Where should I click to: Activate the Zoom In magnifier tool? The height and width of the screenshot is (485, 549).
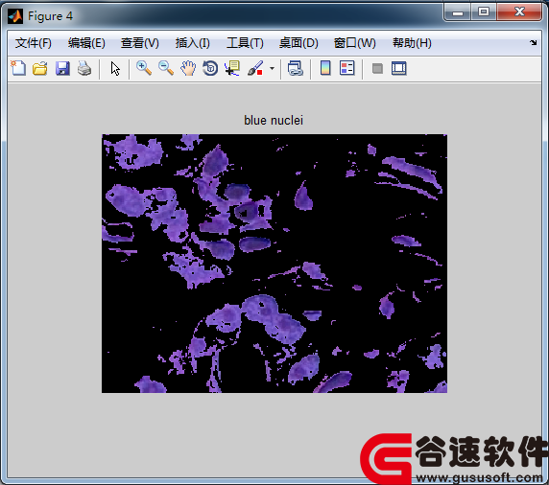(x=144, y=68)
